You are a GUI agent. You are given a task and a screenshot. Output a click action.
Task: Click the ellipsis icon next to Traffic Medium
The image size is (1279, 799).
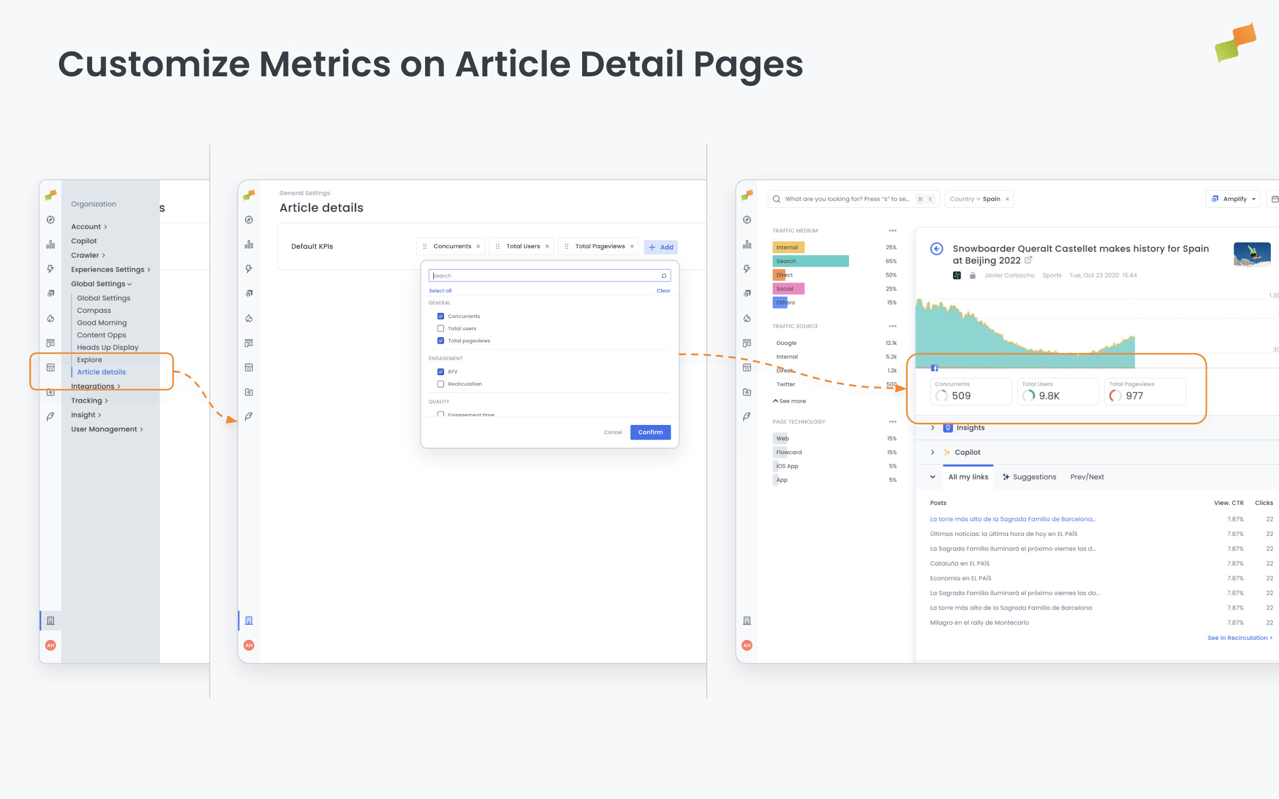tap(892, 230)
